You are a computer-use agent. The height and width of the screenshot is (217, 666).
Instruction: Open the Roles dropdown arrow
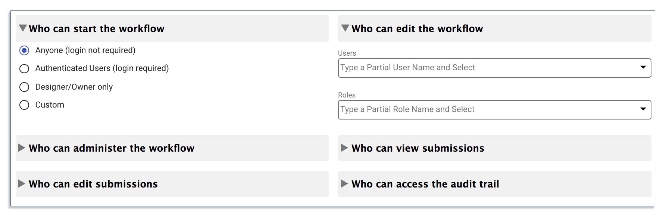tap(643, 109)
